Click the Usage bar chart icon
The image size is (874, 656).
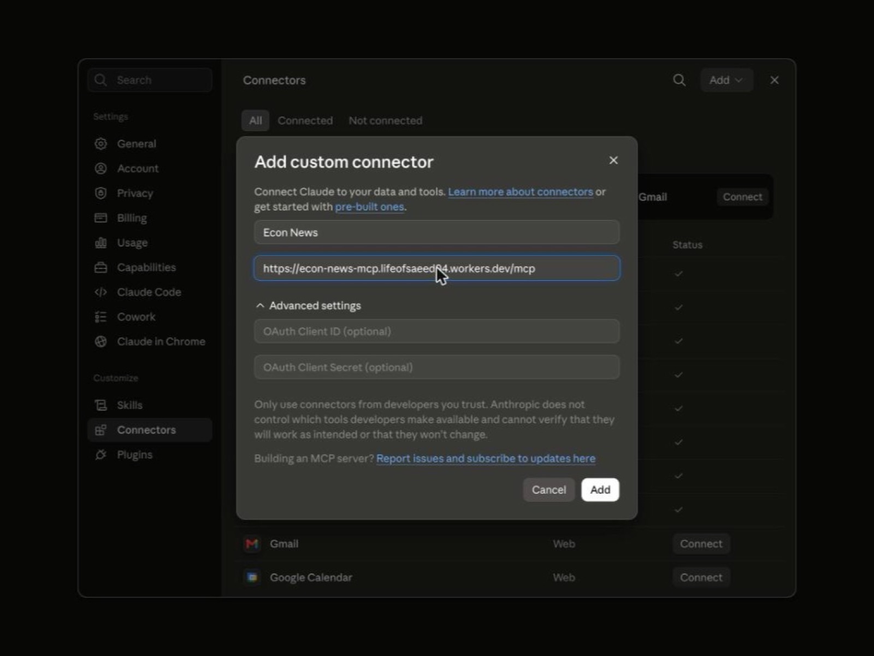tap(101, 243)
